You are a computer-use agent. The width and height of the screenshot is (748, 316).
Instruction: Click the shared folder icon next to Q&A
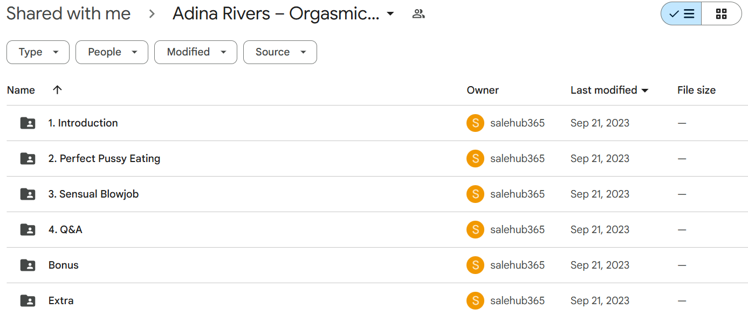28,230
